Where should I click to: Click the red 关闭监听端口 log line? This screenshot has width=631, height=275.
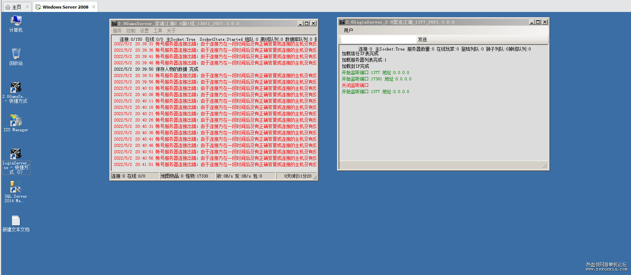tap(355, 85)
